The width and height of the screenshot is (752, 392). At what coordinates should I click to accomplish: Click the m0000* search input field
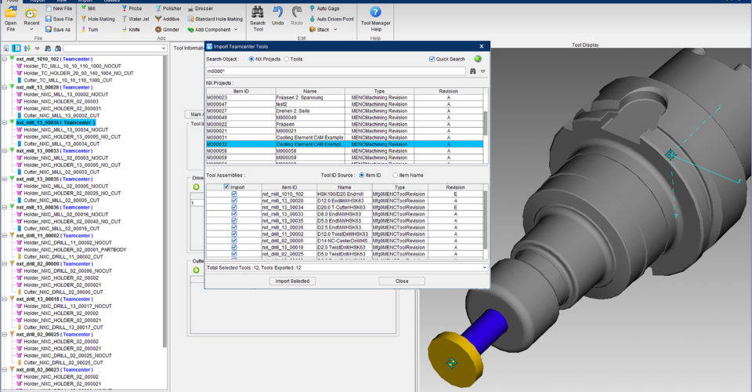(x=336, y=71)
